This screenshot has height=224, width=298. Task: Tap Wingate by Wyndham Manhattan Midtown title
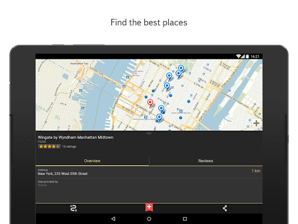(76, 137)
